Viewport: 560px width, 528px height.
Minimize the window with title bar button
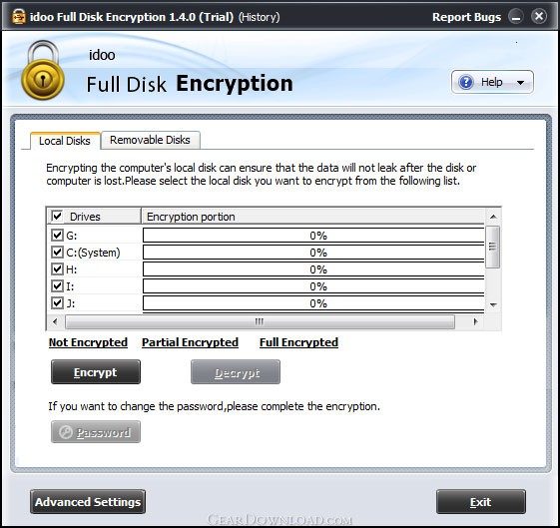coord(516,17)
